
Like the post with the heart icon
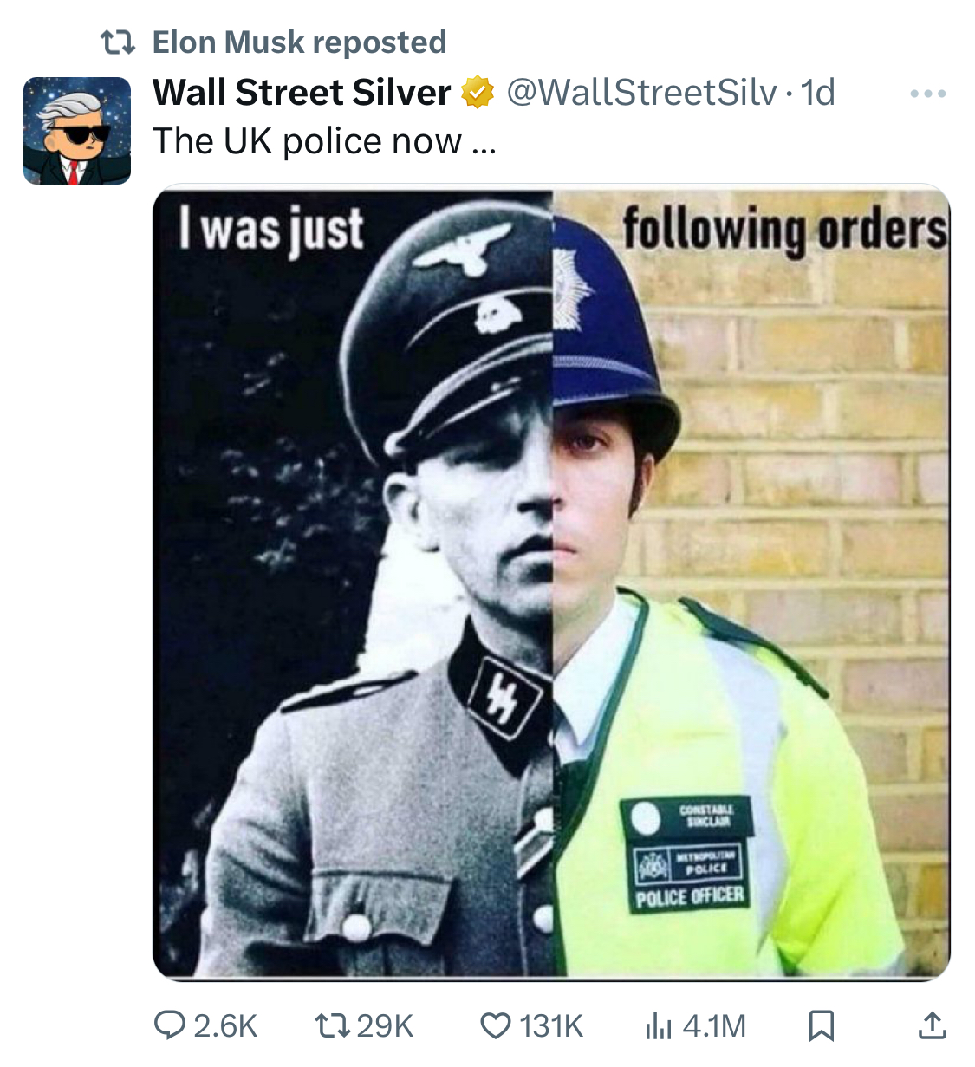point(496,1026)
